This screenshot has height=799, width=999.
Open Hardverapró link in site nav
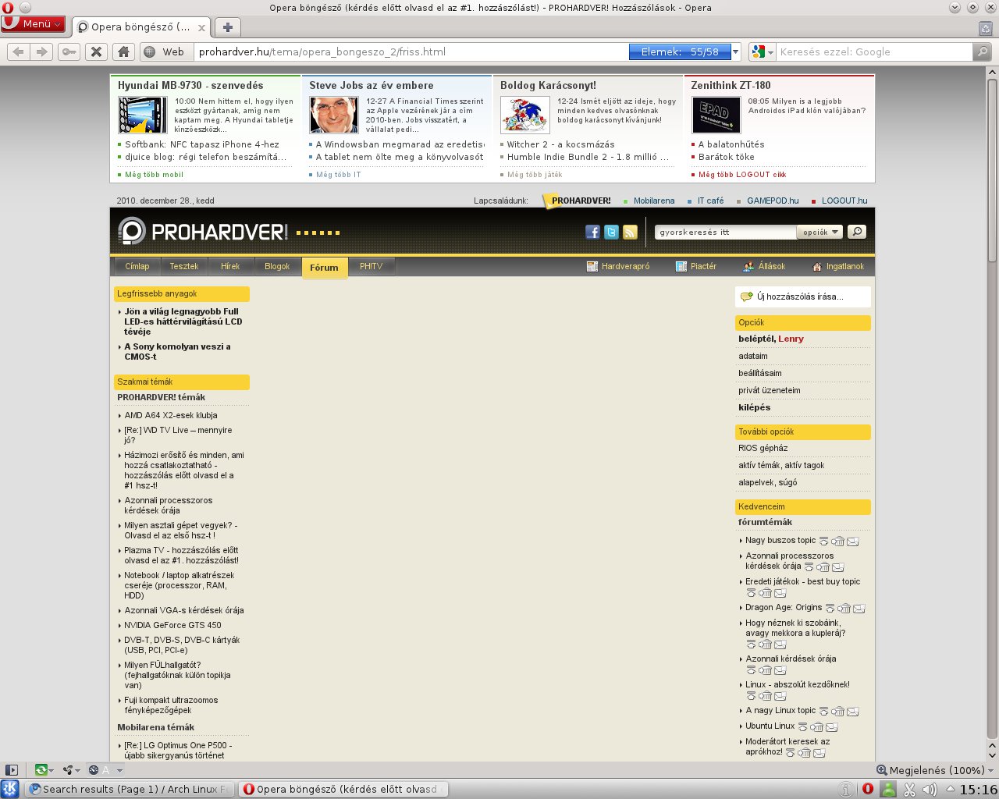tap(618, 266)
